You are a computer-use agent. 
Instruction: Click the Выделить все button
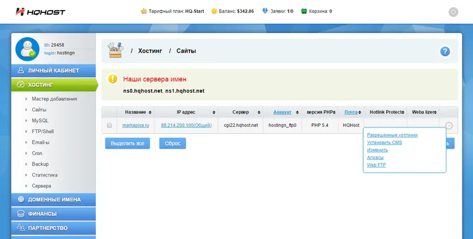127,143
